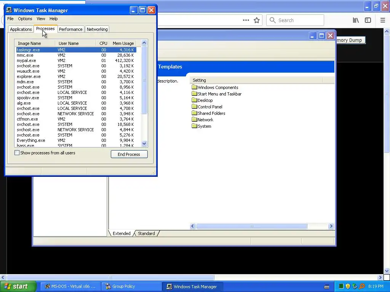Image resolution: width=390 pixels, height=292 pixels.
Task: Click process list scroll-down arrow
Action: 144,143
